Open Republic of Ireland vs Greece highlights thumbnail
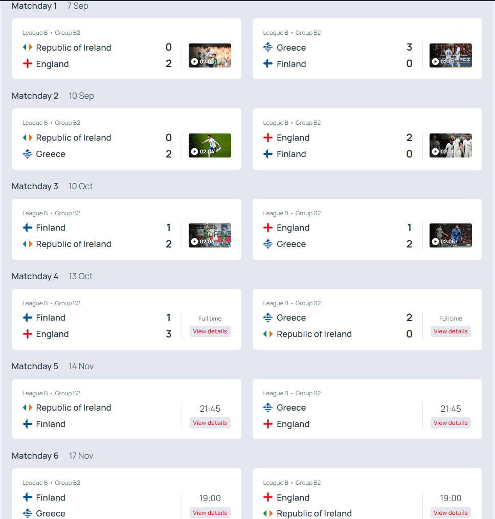Viewport: 495px width, 519px height. click(x=210, y=145)
